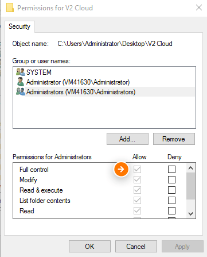Click permissions list scroll up arrow
The width and height of the screenshot is (207, 257).
pyautogui.click(x=190, y=168)
